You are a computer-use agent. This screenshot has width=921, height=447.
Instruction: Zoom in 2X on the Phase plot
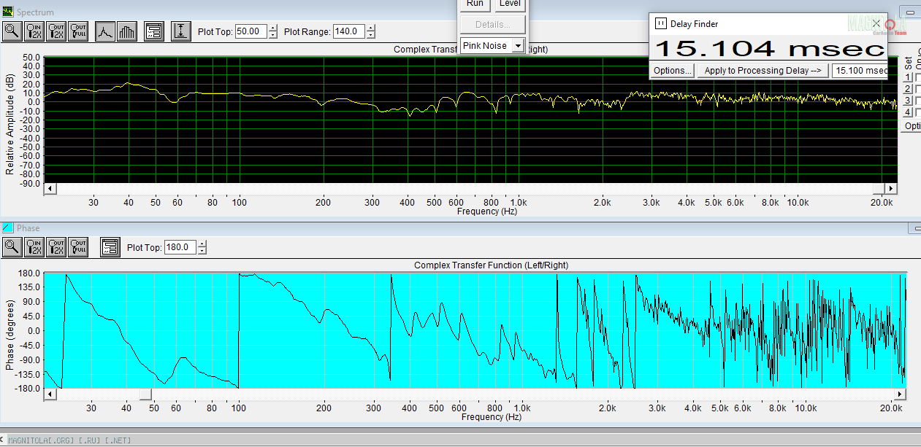pyautogui.click(x=34, y=247)
